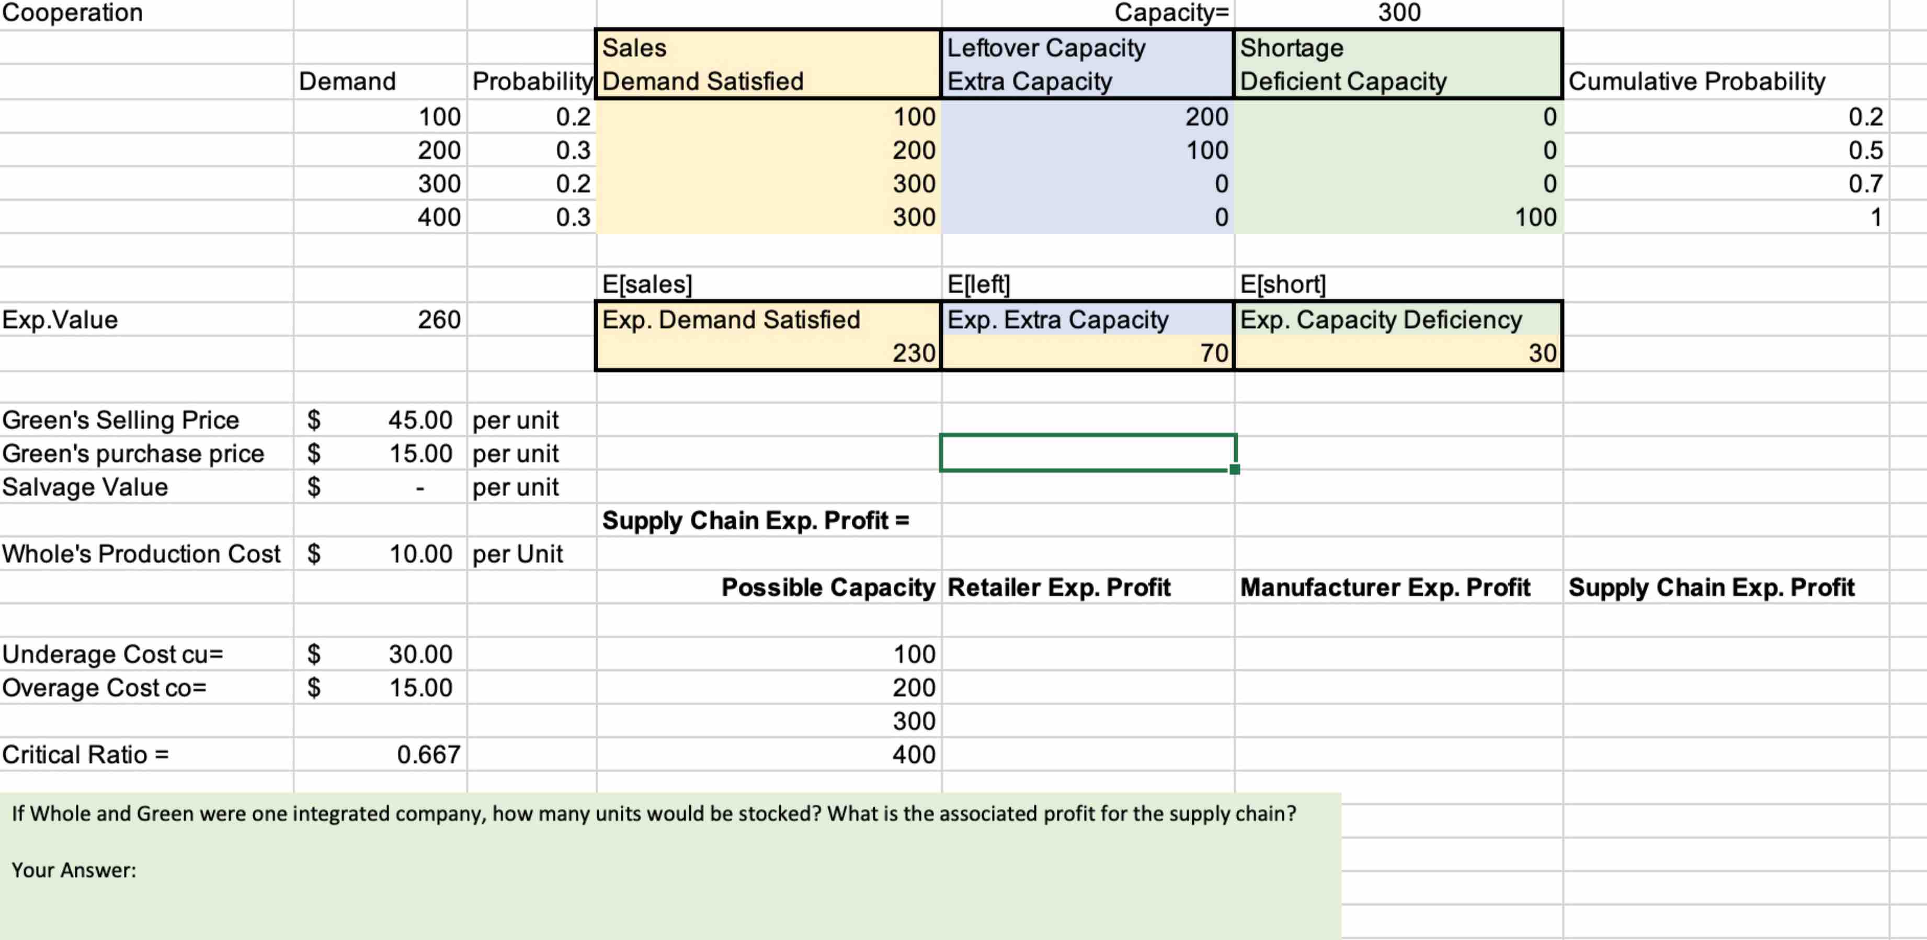The width and height of the screenshot is (1927, 940).
Task: Click the 'Exp. Capacity Deficiency' label cell
Action: point(1398,319)
